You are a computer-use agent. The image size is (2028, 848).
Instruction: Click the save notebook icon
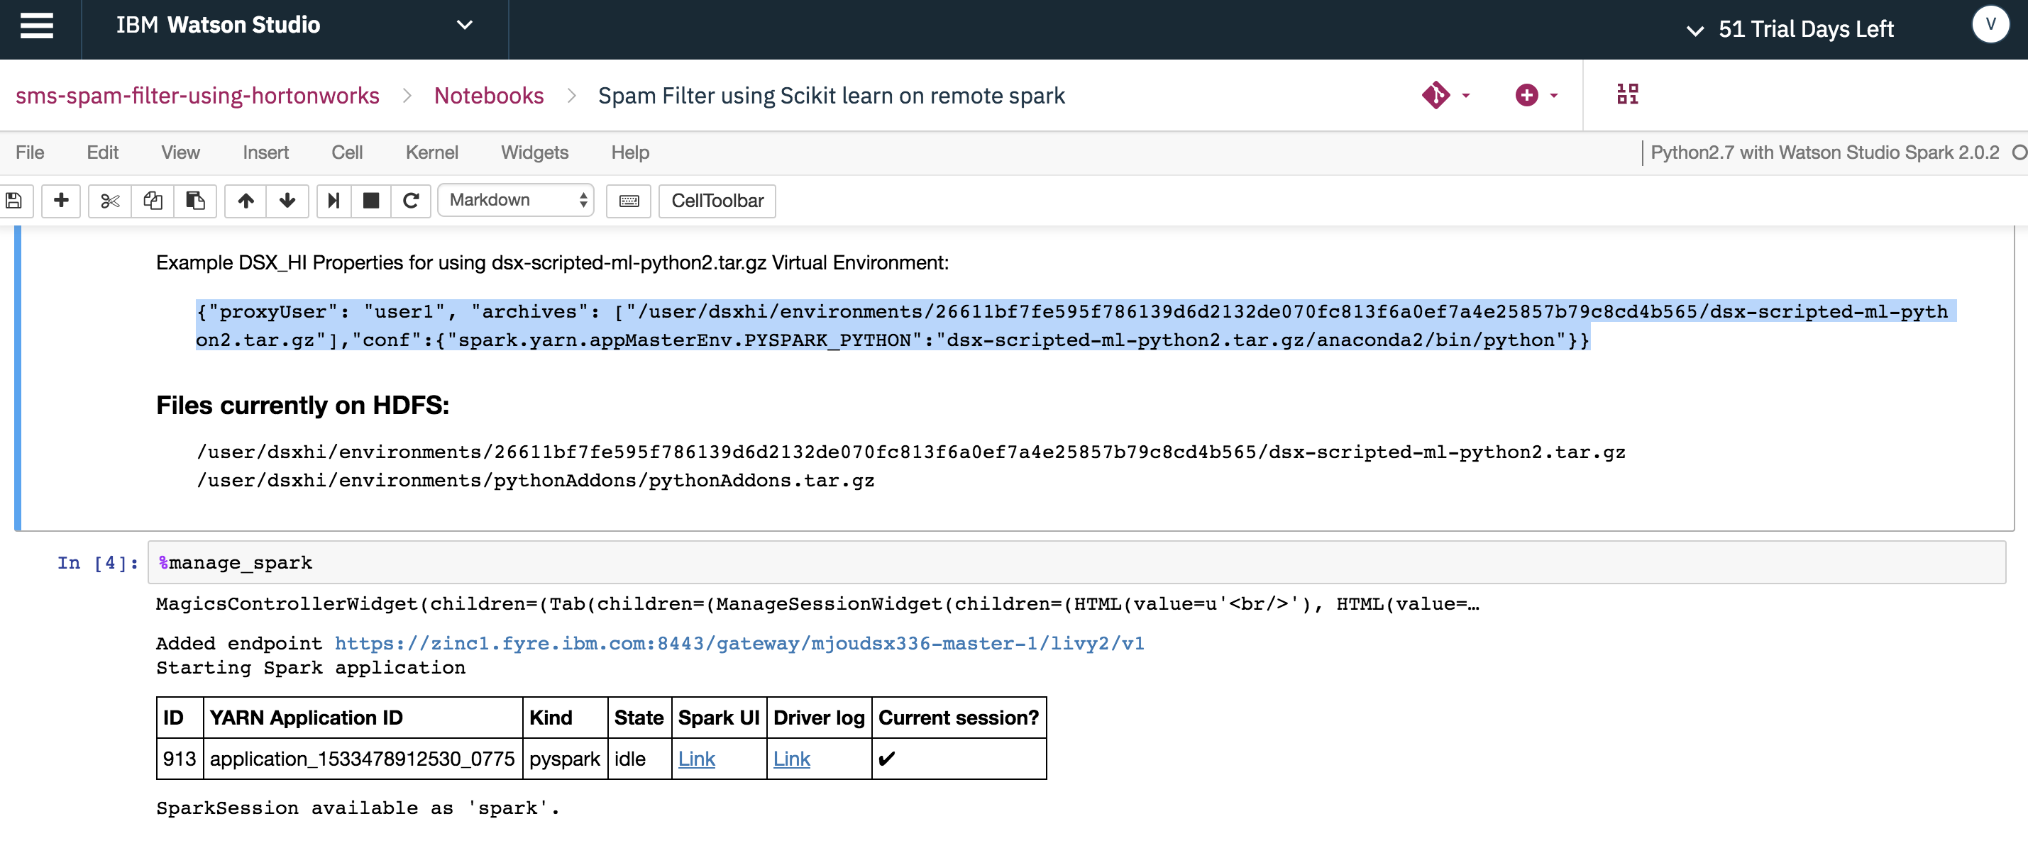pos(13,201)
